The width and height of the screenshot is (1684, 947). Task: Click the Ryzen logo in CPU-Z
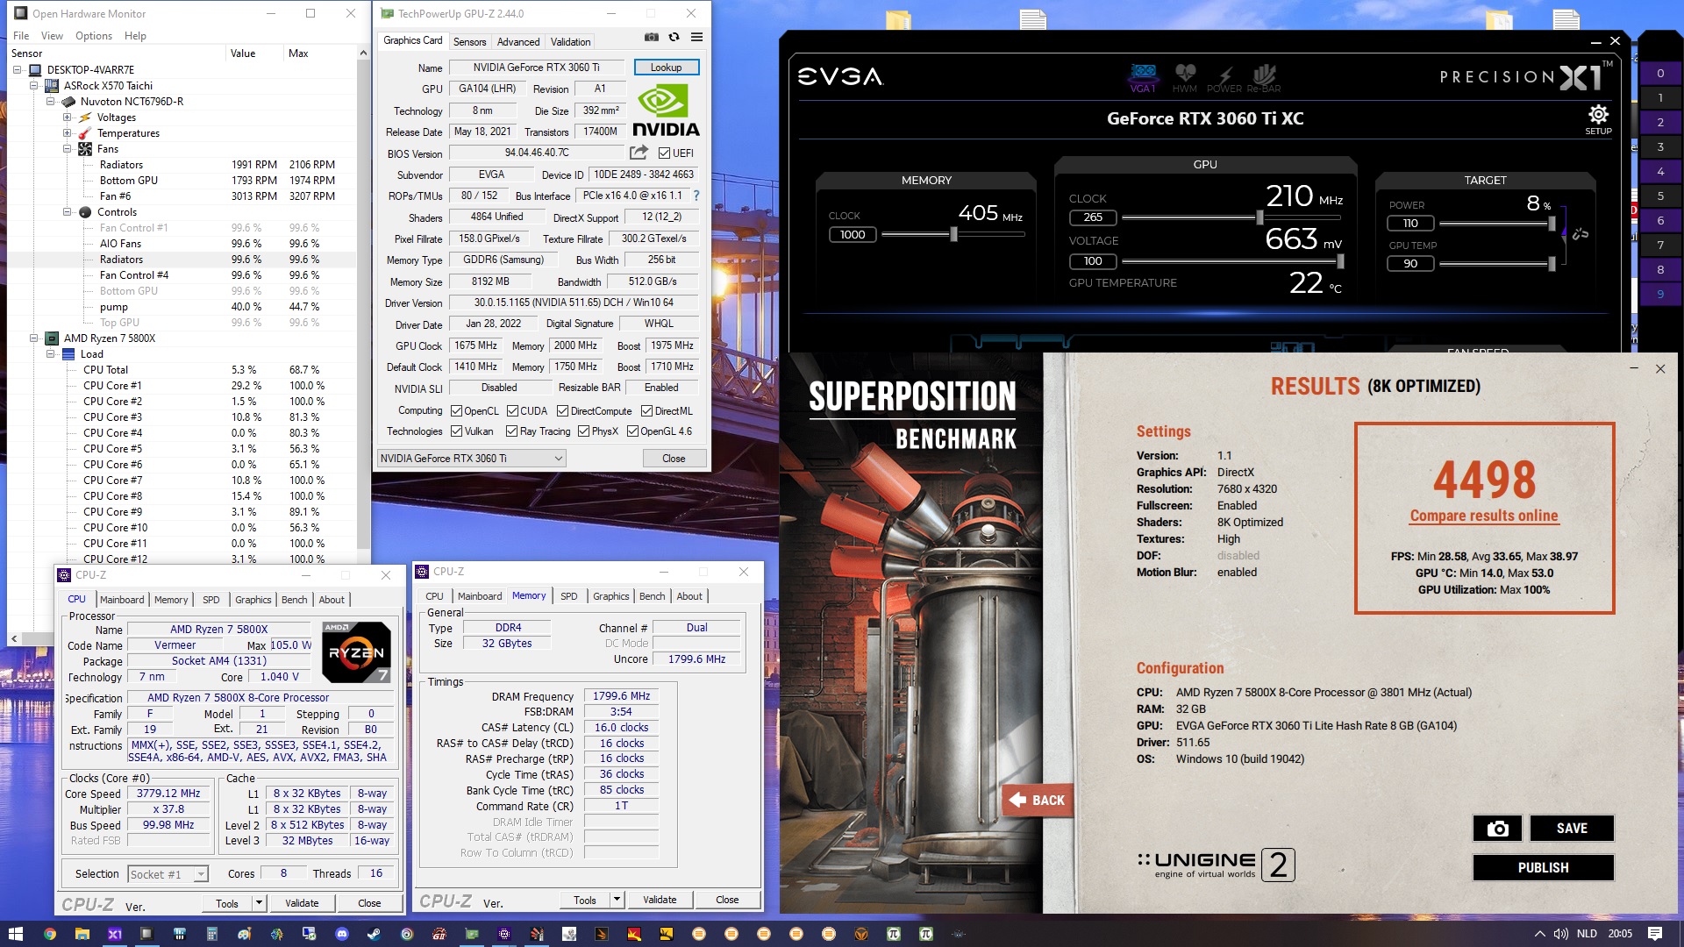tap(356, 652)
